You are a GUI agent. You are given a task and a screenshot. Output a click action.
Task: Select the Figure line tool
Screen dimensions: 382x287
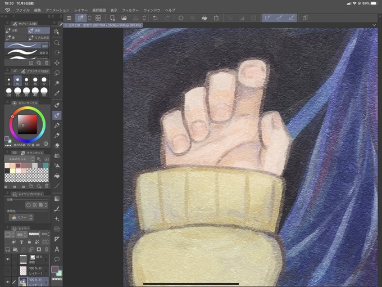57,186
